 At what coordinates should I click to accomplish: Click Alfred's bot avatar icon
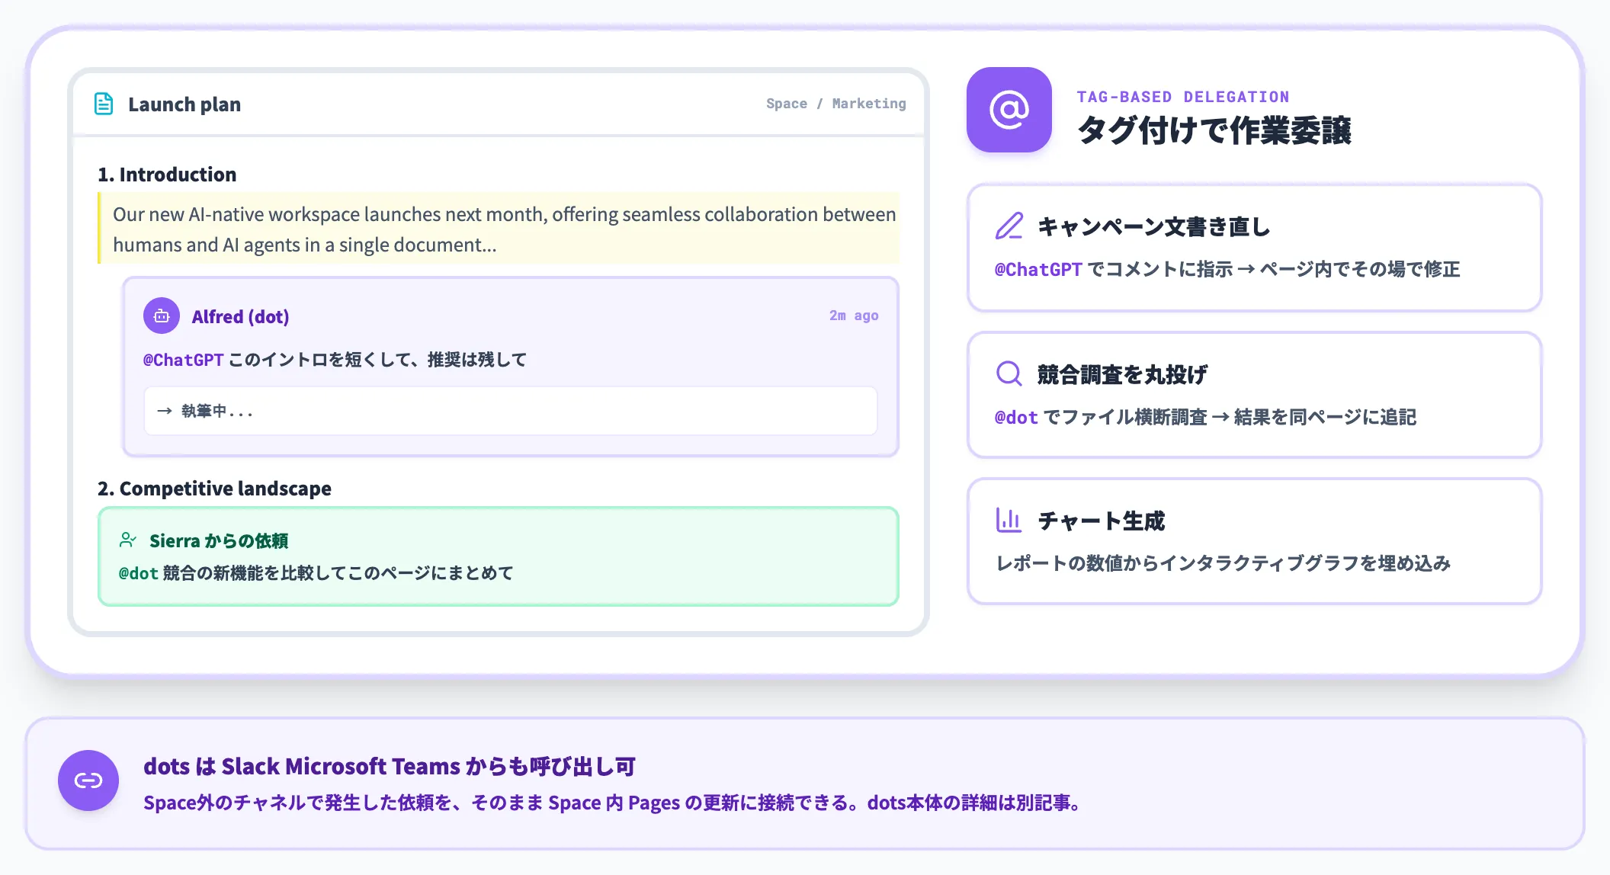[162, 316]
